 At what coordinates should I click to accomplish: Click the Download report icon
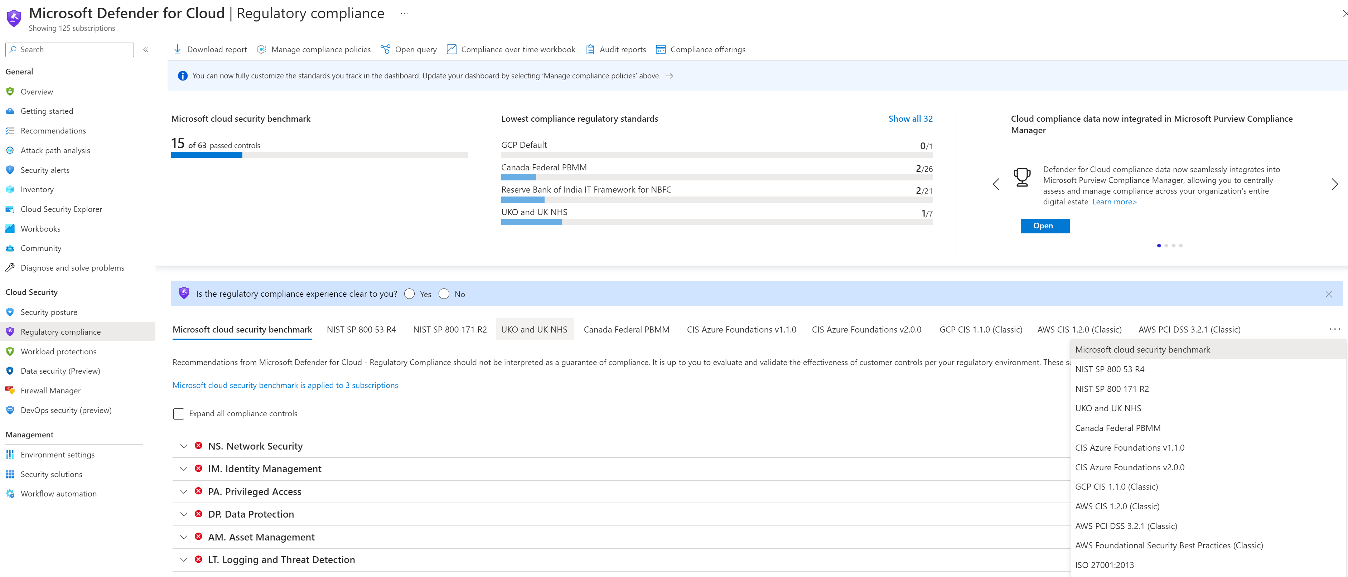point(177,49)
